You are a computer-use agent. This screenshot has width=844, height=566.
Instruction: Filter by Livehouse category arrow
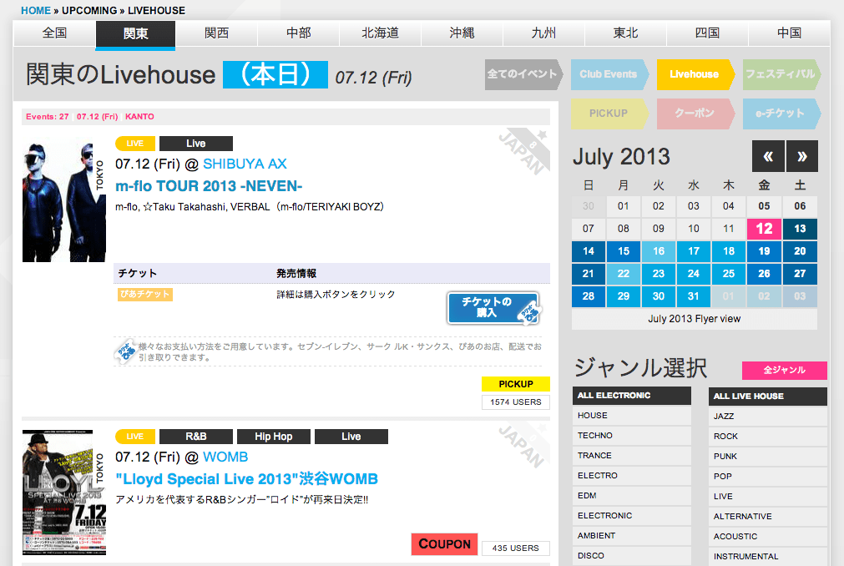(695, 74)
